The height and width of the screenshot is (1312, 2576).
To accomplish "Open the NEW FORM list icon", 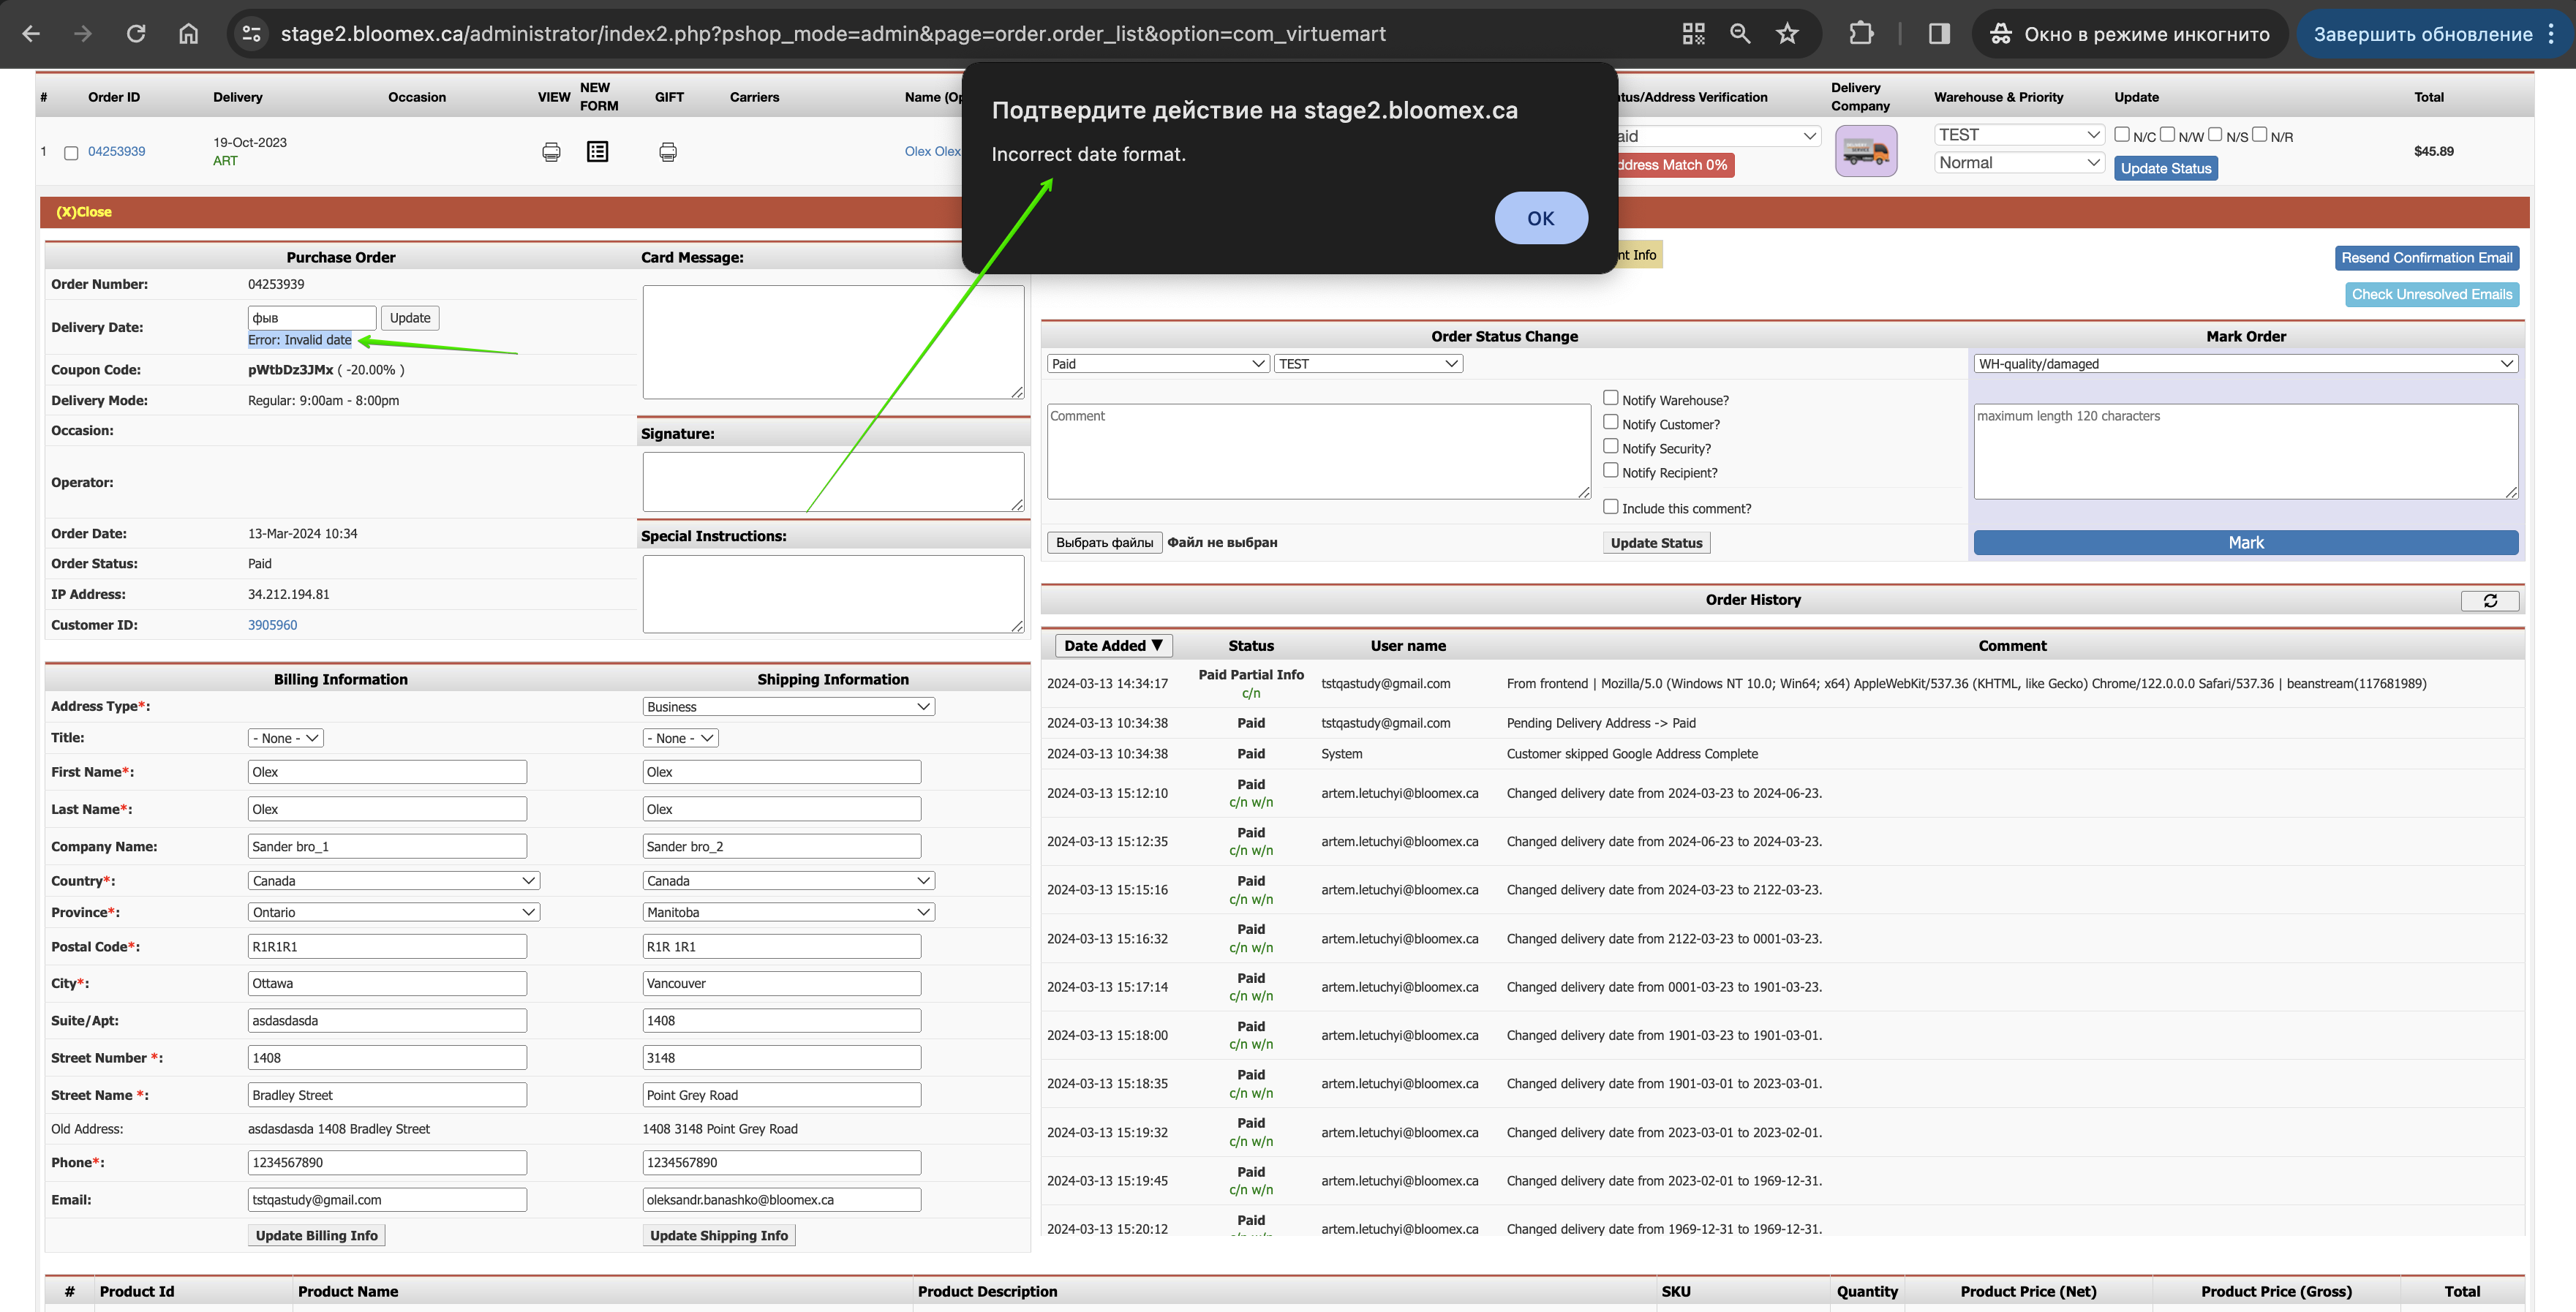I will (x=597, y=152).
